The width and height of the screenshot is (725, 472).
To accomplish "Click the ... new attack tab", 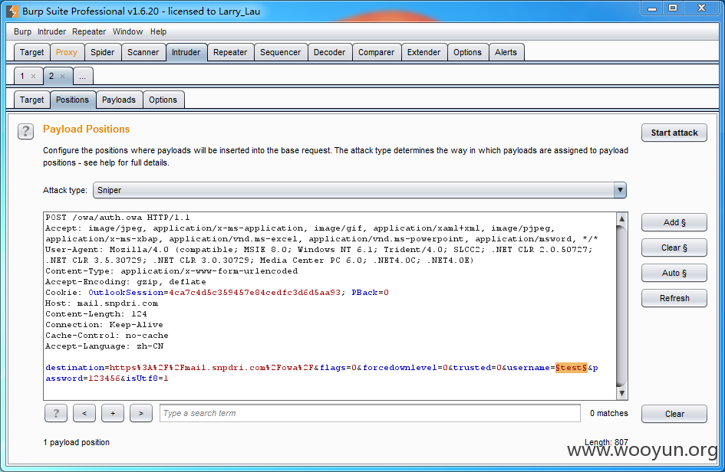I will [x=82, y=77].
